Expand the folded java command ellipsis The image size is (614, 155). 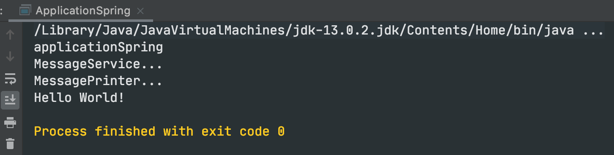[594, 30]
